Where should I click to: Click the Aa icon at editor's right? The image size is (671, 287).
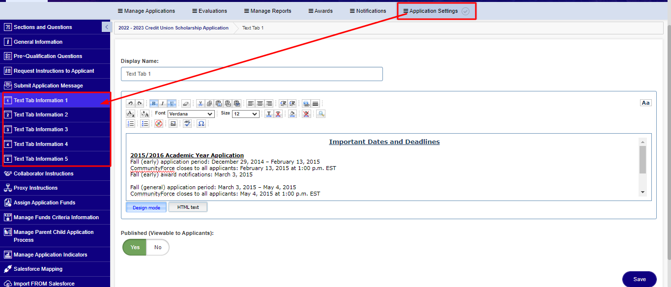click(645, 103)
